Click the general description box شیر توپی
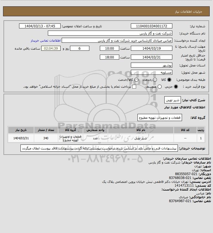Screen dimensions: 213x233 [x=172, y=100]
